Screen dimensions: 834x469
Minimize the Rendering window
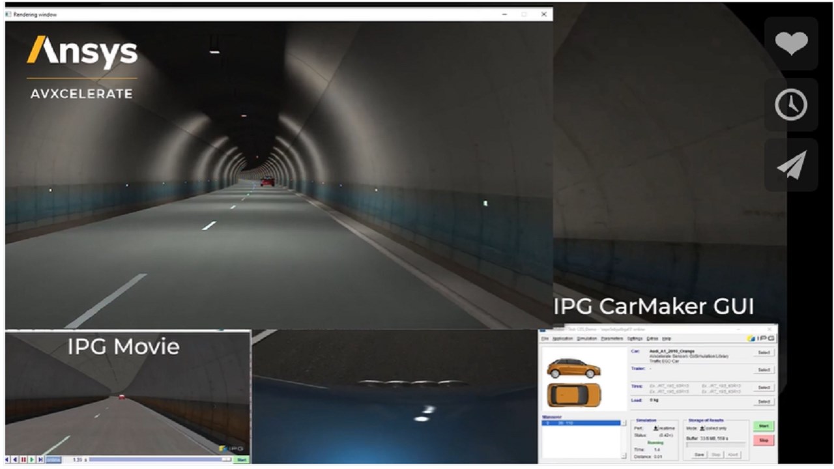[x=506, y=14]
